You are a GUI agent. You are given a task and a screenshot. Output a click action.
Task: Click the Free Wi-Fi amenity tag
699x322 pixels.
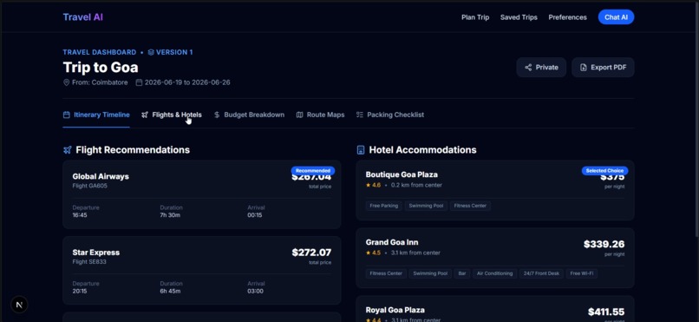[x=582, y=273]
